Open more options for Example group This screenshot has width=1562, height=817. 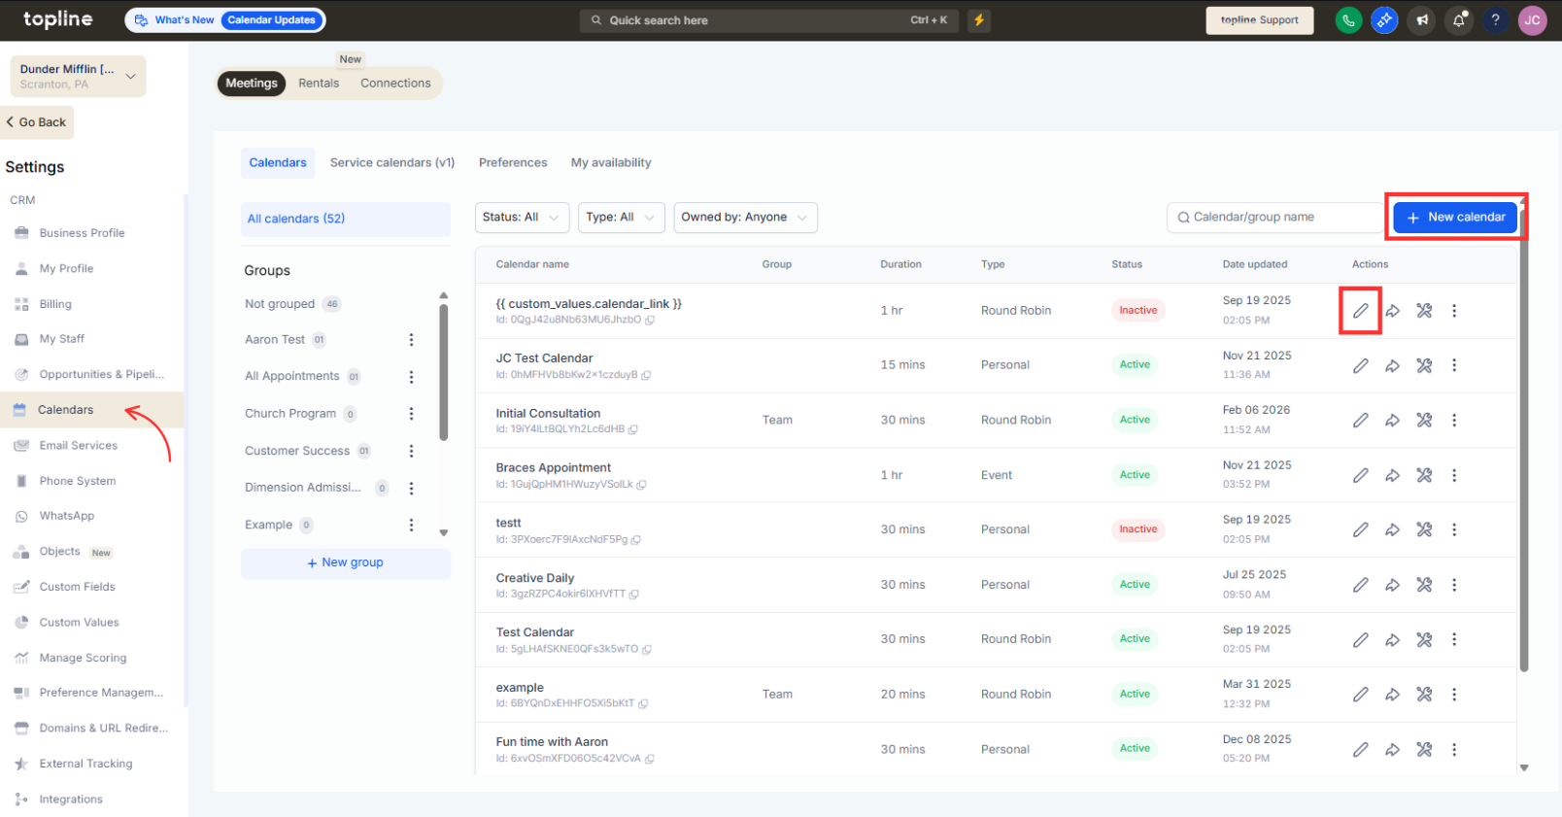(x=411, y=526)
